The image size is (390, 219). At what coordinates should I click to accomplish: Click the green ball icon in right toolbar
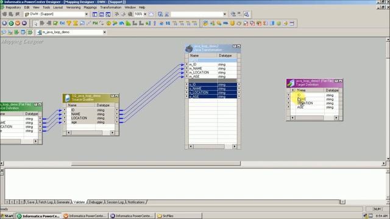[x=279, y=23]
